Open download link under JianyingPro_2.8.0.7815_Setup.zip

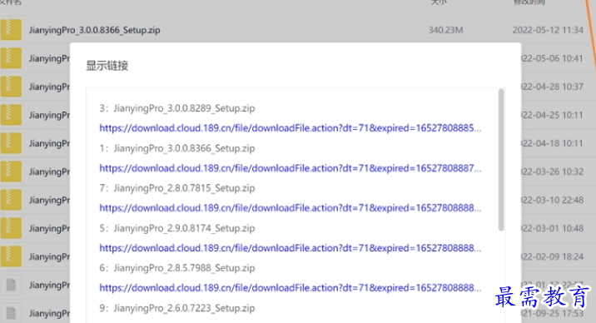291,208
